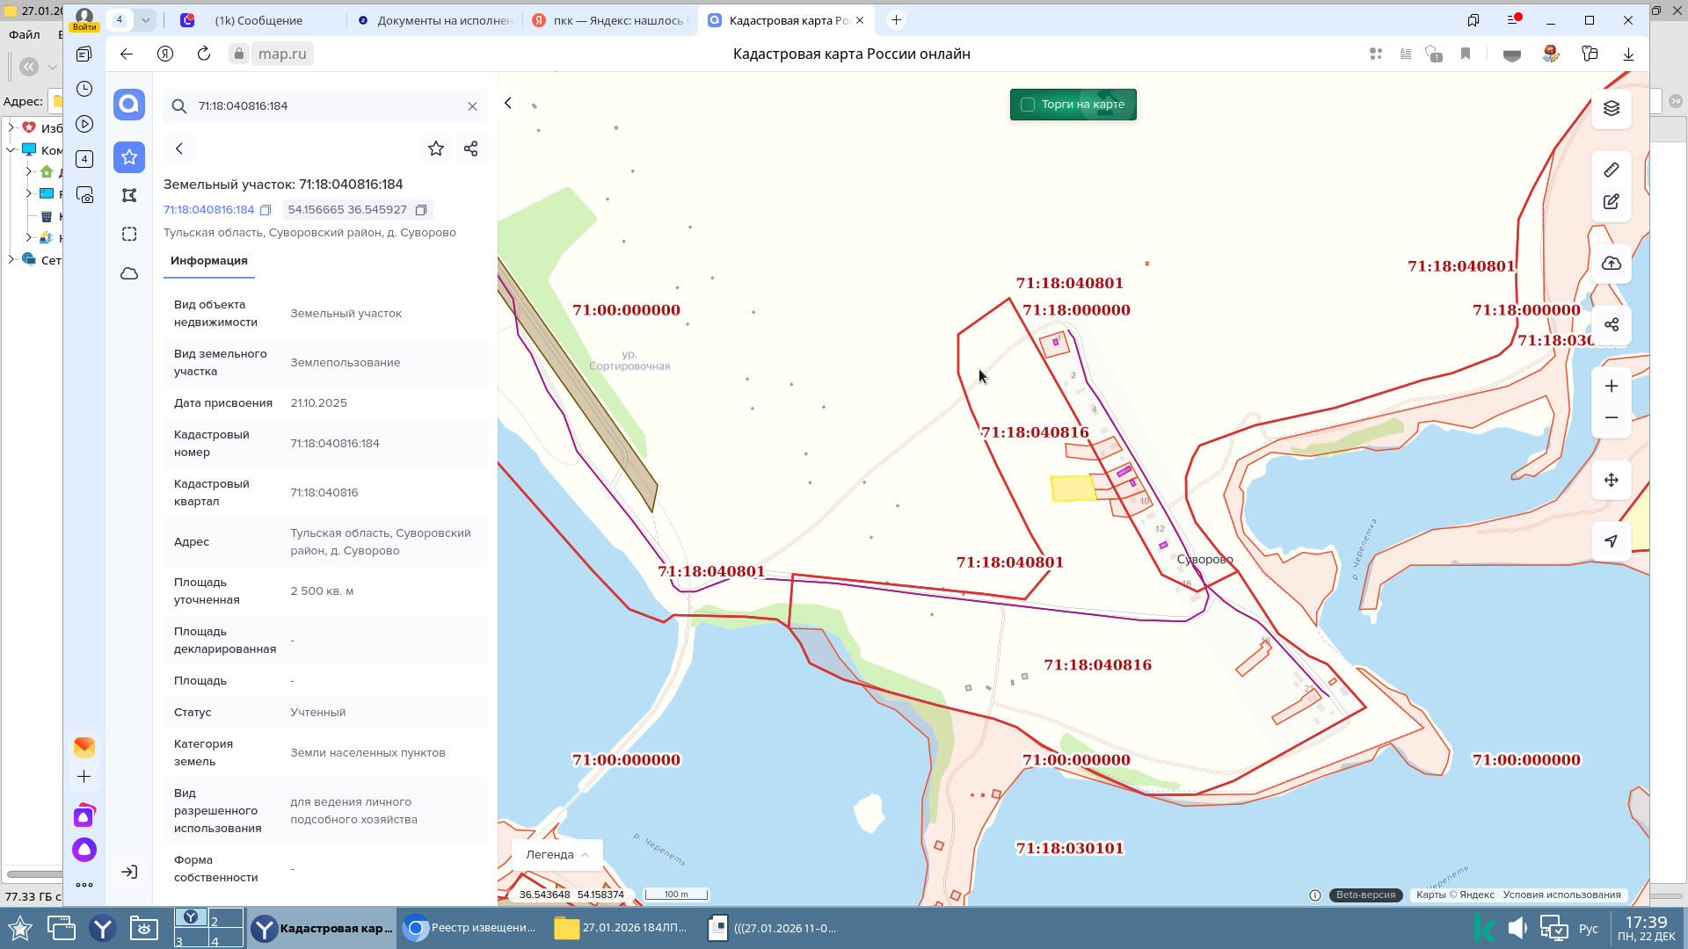The width and height of the screenshot is (1688, 949).
Task: Open the 71:18:040816:184 cadastral number link
Action: [208, 210]
